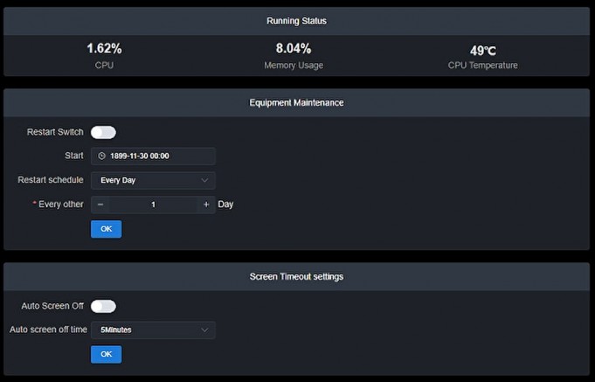Viewport: 595px width, 382px height.
Task: Select the Equipment Maintenance header
Action: (x=296, y=102)
